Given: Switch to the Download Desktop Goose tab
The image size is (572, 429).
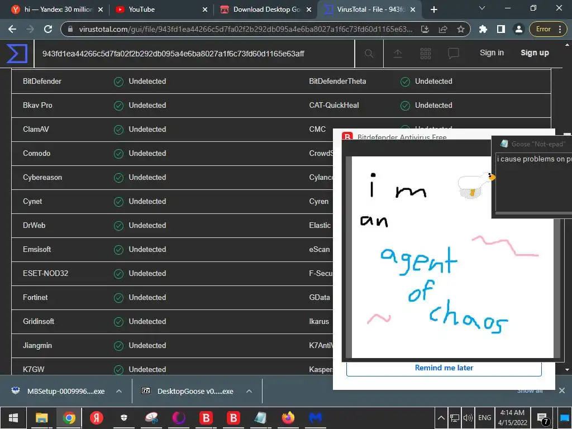Looking at the screenshot, I should click(265, 9).
